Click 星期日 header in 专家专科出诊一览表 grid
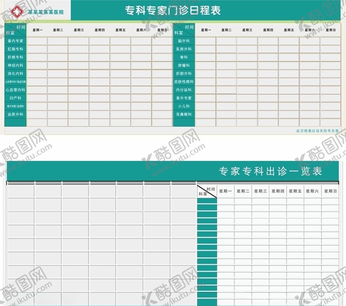The height and width of the screenshot is (306, 346). [x=330, y=191]
